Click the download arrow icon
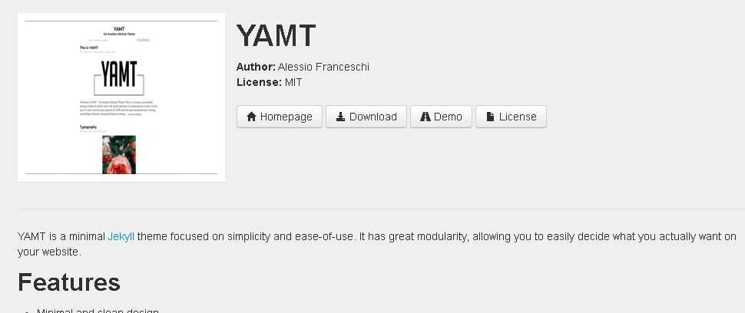The image size is (745, 313). click(x=341, y=117)
